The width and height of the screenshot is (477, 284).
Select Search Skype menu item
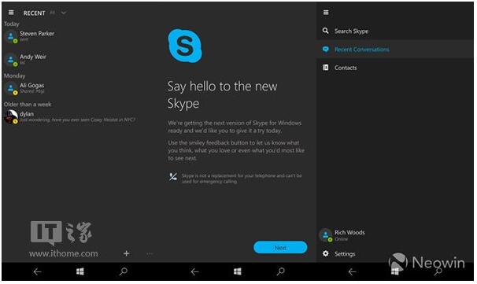point(395,31)
